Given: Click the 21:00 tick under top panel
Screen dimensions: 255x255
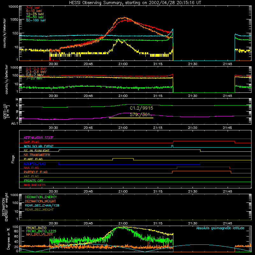Looking at the screenshot, I should pyautogui.click(x=123, y=64).
